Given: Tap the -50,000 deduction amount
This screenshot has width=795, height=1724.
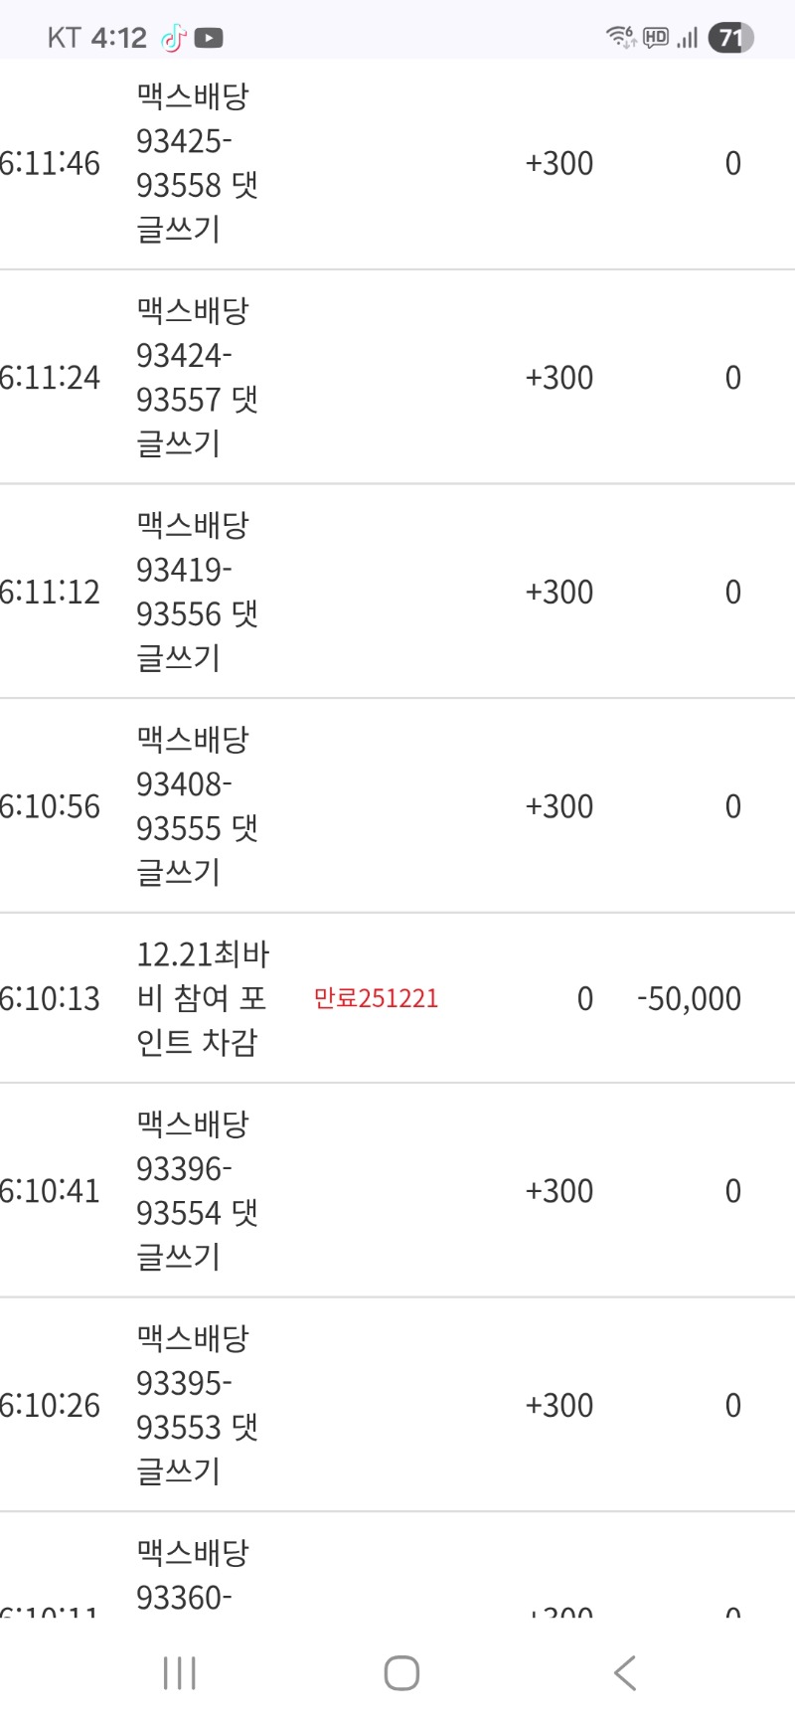Looking at the screenshot, I should [689, 998].
